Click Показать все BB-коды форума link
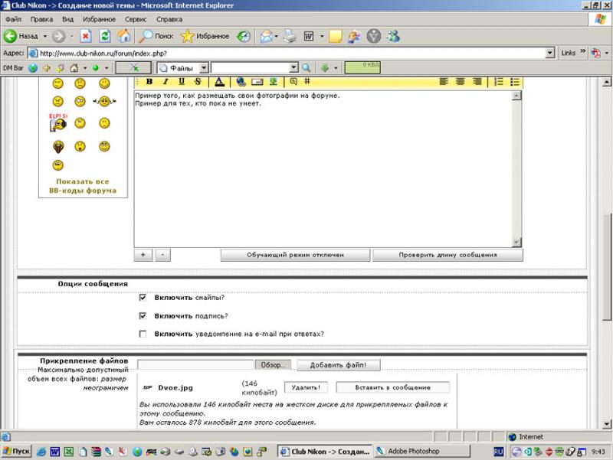The height and width of the screenshot is (460, 613). [83, 186]
